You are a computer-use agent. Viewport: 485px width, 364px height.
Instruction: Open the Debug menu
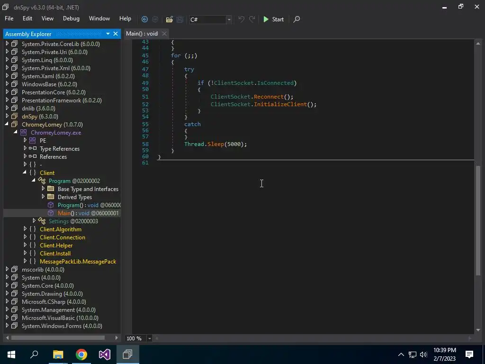[71, 18]
